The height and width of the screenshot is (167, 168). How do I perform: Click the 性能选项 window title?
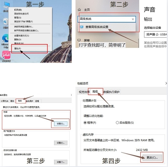83,83
